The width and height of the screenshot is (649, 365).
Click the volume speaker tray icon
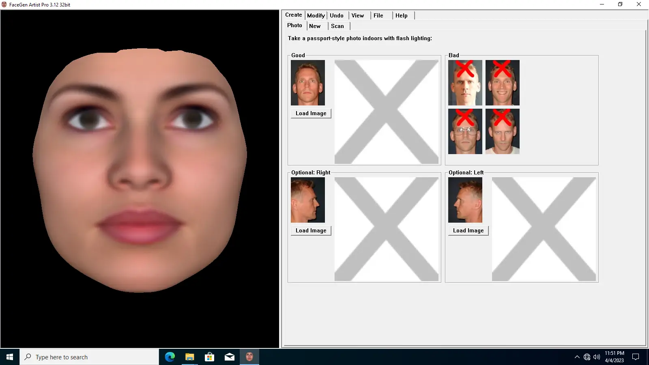point(597,357)
